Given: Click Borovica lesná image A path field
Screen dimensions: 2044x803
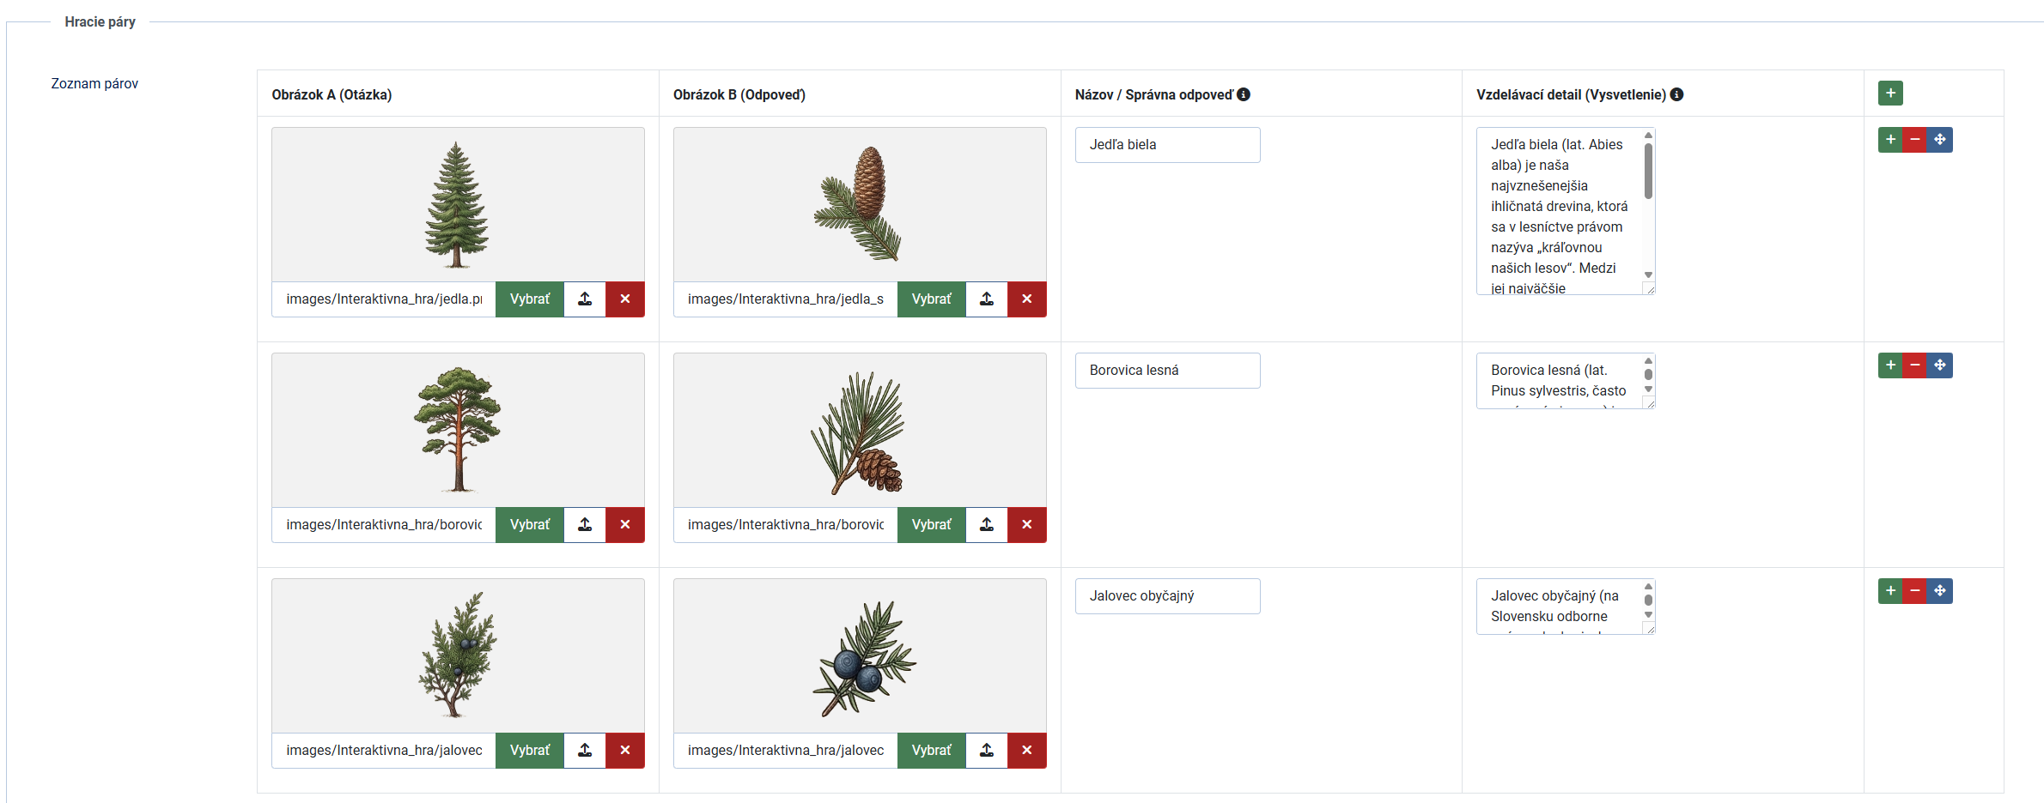Looking at the screenshot, I should [x=384, y=525].
